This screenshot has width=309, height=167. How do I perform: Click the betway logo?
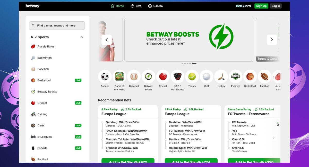coord(32,6)
